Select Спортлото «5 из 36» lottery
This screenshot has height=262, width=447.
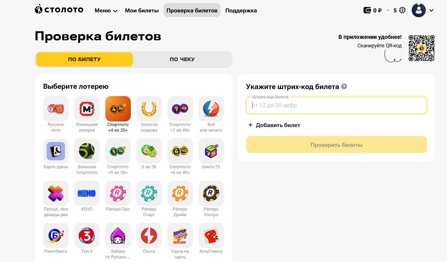pos(118,151)
